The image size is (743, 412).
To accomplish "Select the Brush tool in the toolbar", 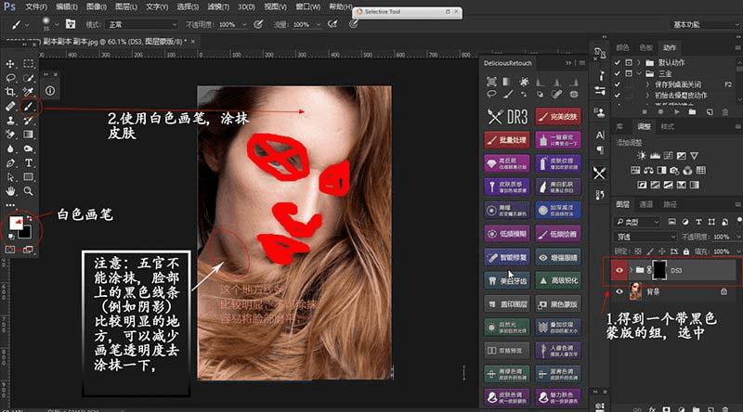I will pyautogui.click(x=29, y=107).
